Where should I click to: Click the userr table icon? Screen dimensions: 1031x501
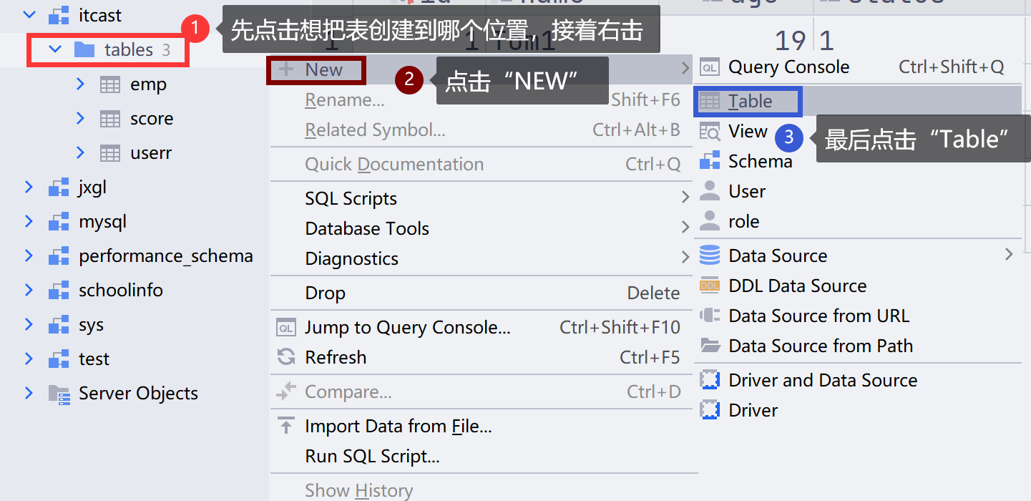[109, 153]
